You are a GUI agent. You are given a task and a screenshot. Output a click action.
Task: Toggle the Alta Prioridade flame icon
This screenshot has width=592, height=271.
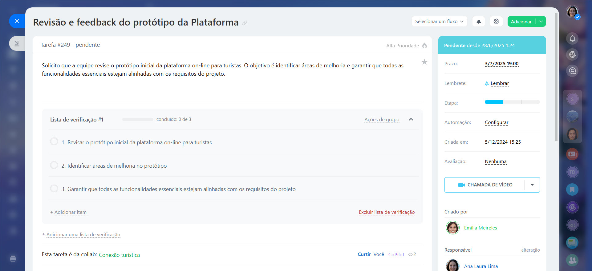click(x=424, y=46)
